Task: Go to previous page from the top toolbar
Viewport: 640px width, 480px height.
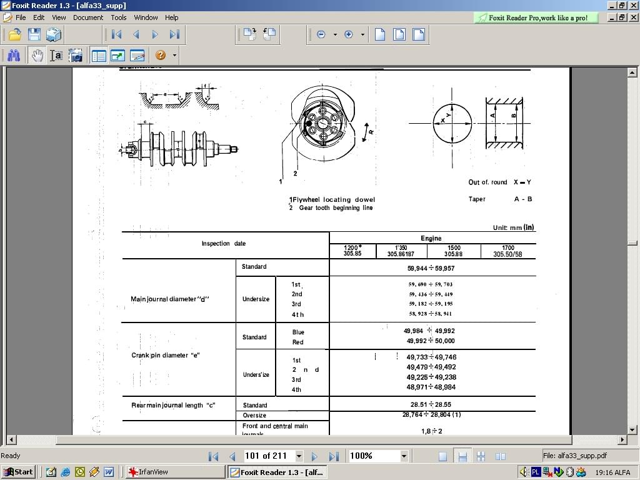Action: tap(136, 34)
